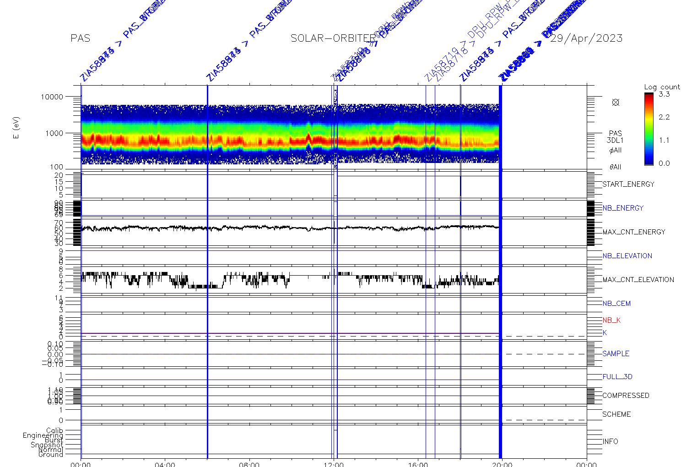The image size is (692, 467).
Task: Click the 10000 energy axis tick label
Action: click(x=51, y=97)
